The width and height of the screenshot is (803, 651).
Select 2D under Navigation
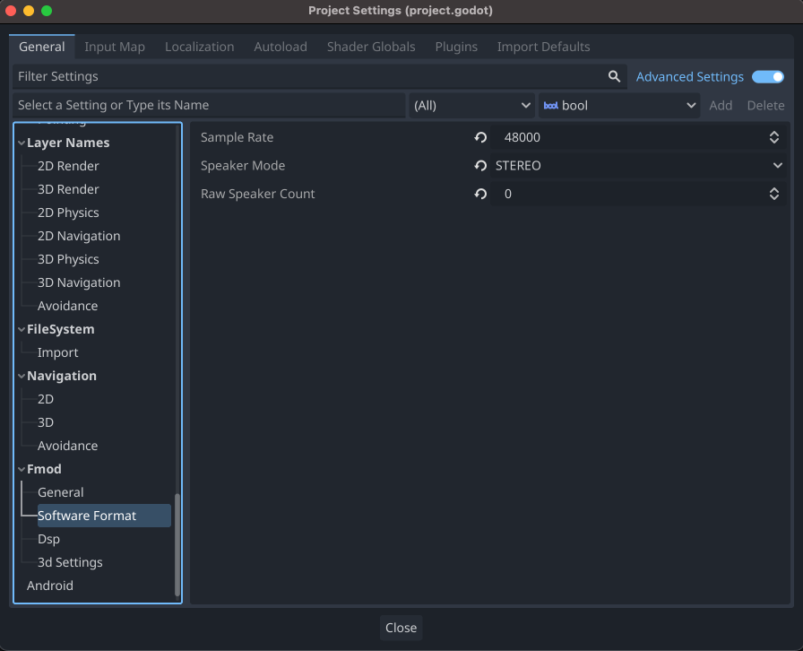[46, 399]
